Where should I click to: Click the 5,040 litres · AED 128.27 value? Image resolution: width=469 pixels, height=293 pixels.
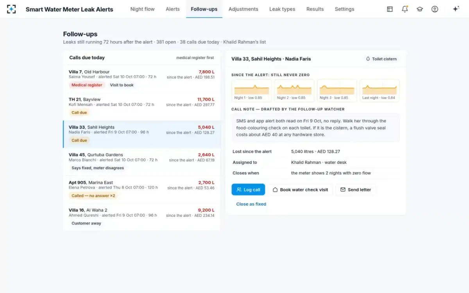[315, 152]
